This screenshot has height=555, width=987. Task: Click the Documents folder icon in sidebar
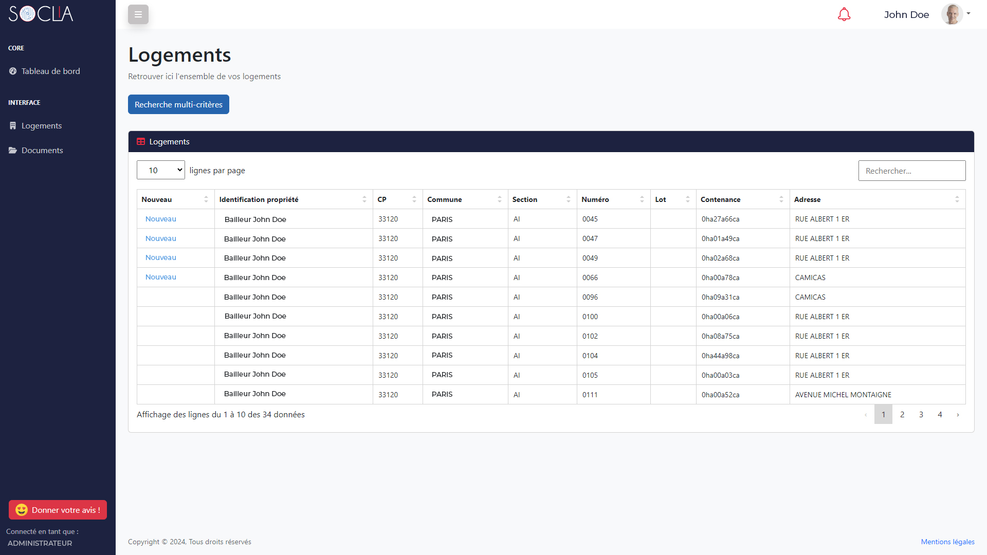point(13,151)
